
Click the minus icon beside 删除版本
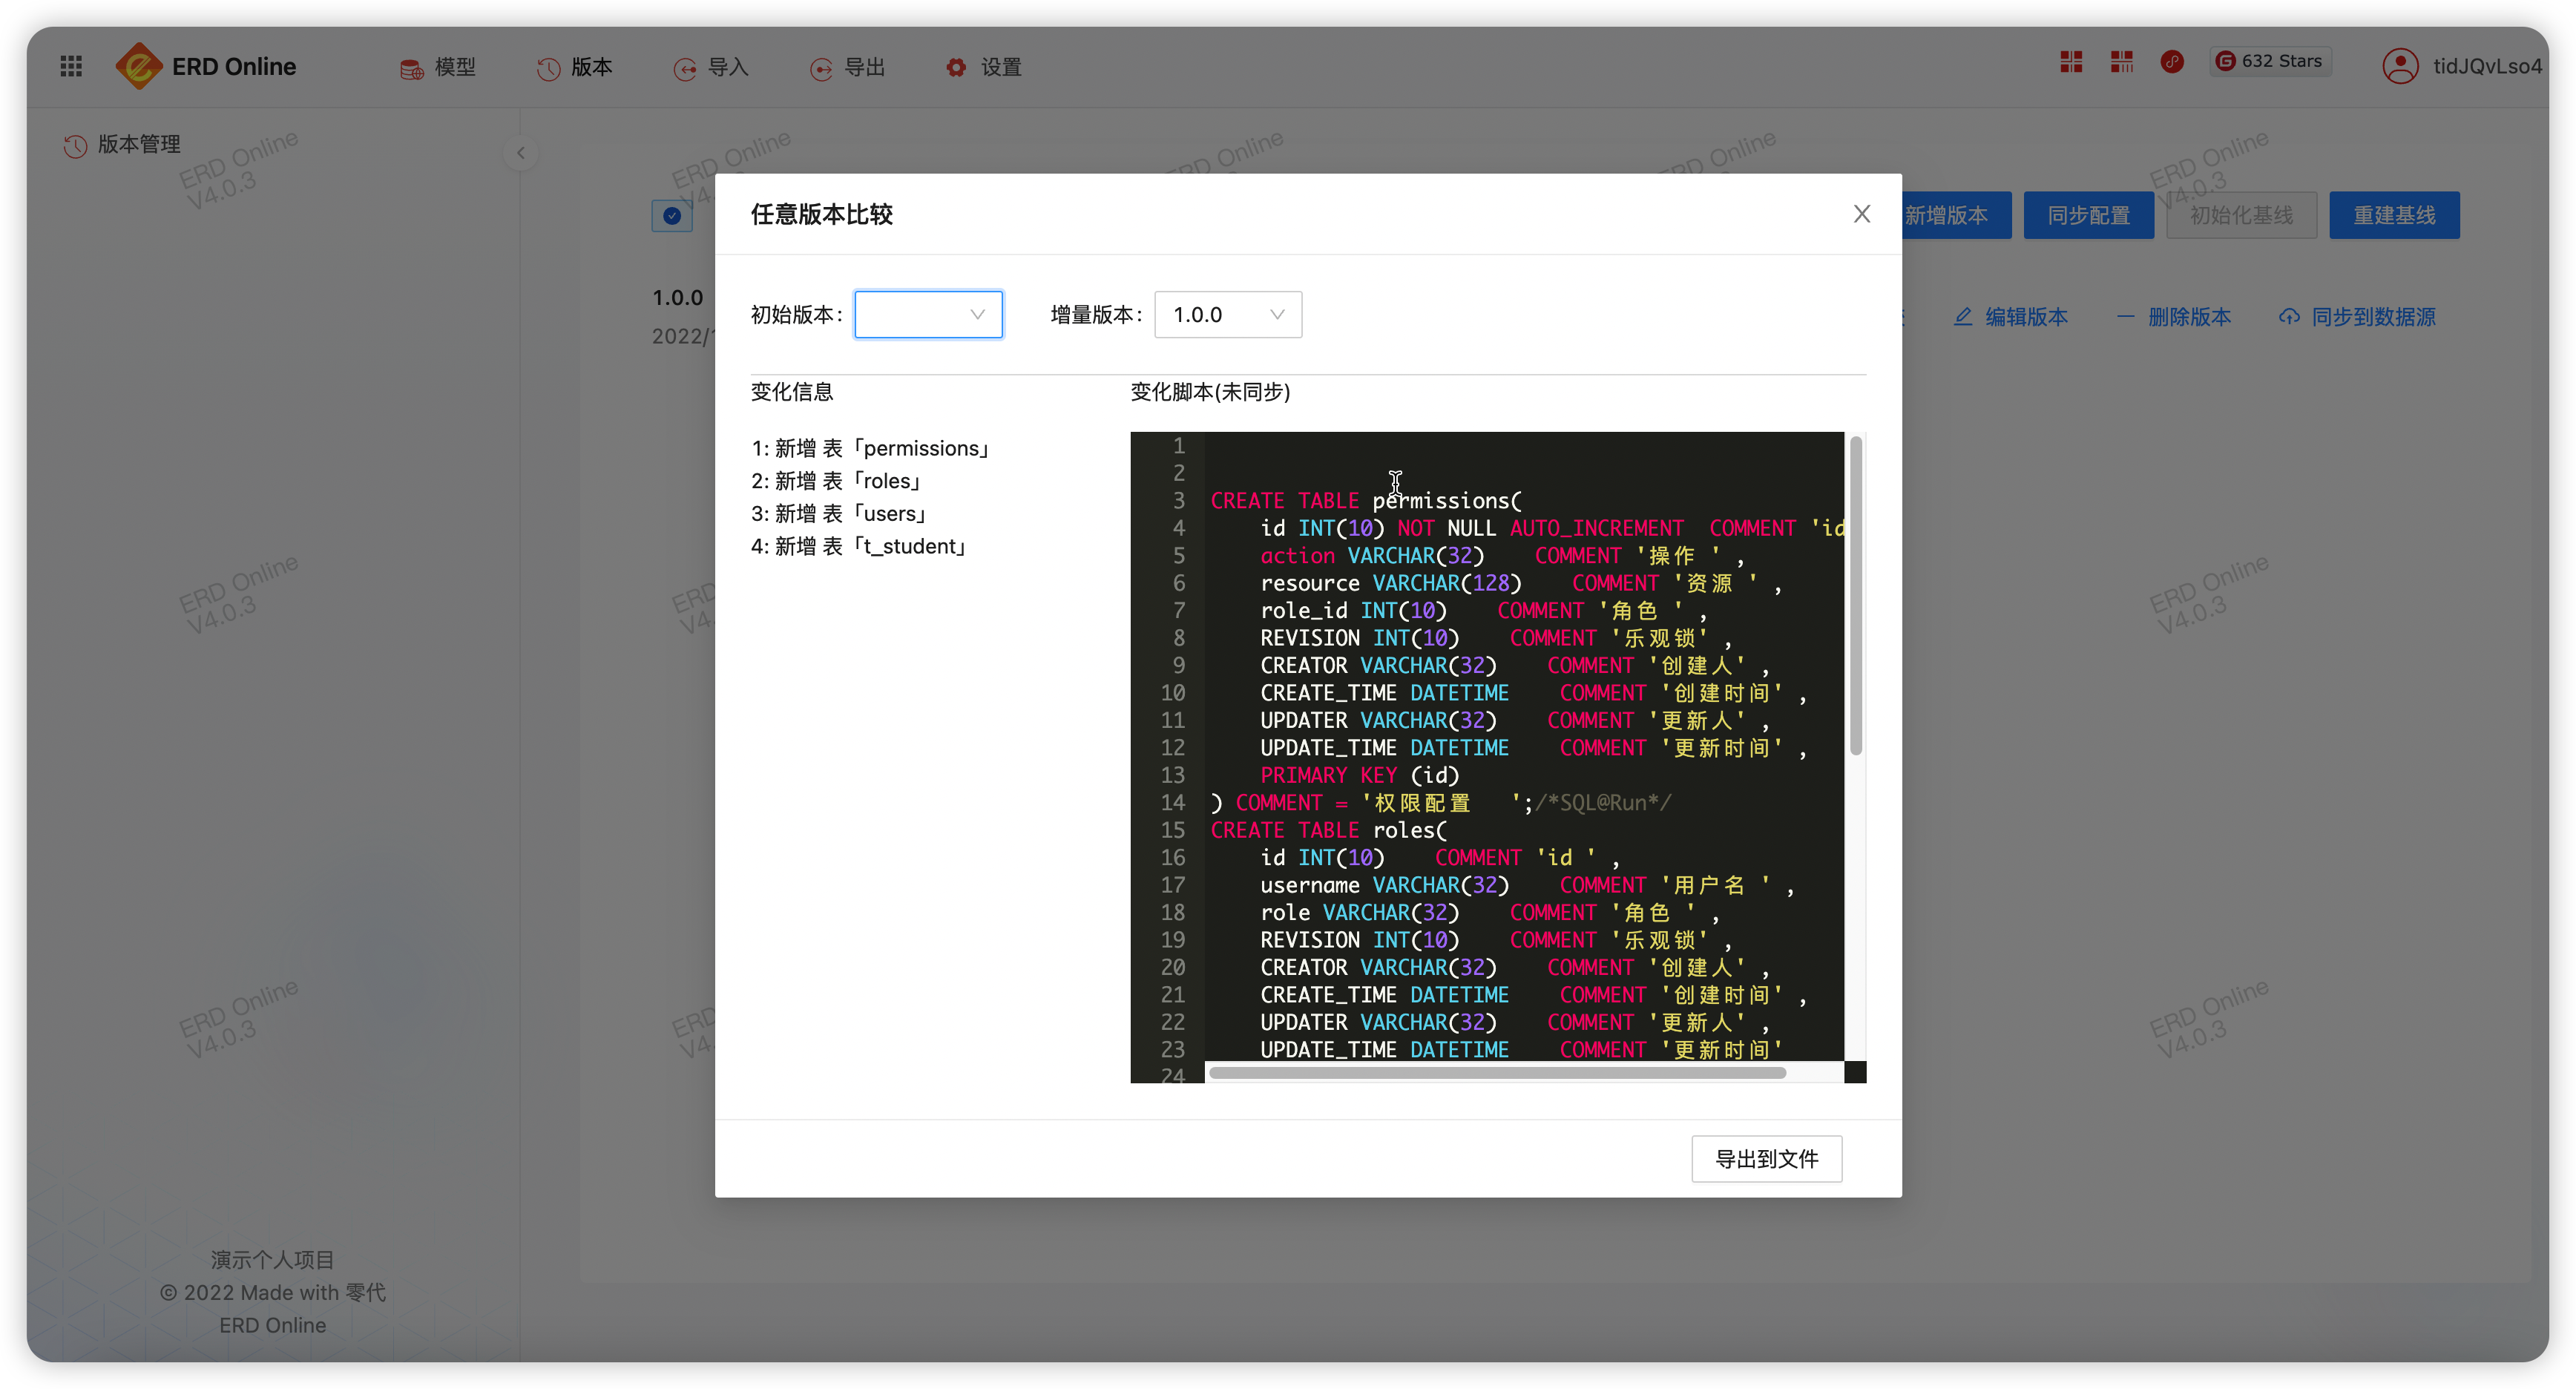pyautogui.click(x=2125, y=317)
